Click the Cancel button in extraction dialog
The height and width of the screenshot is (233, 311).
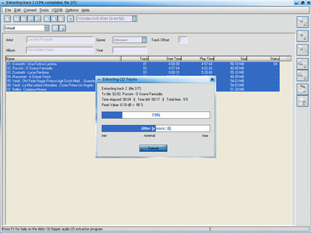click(x=153, y=148)
